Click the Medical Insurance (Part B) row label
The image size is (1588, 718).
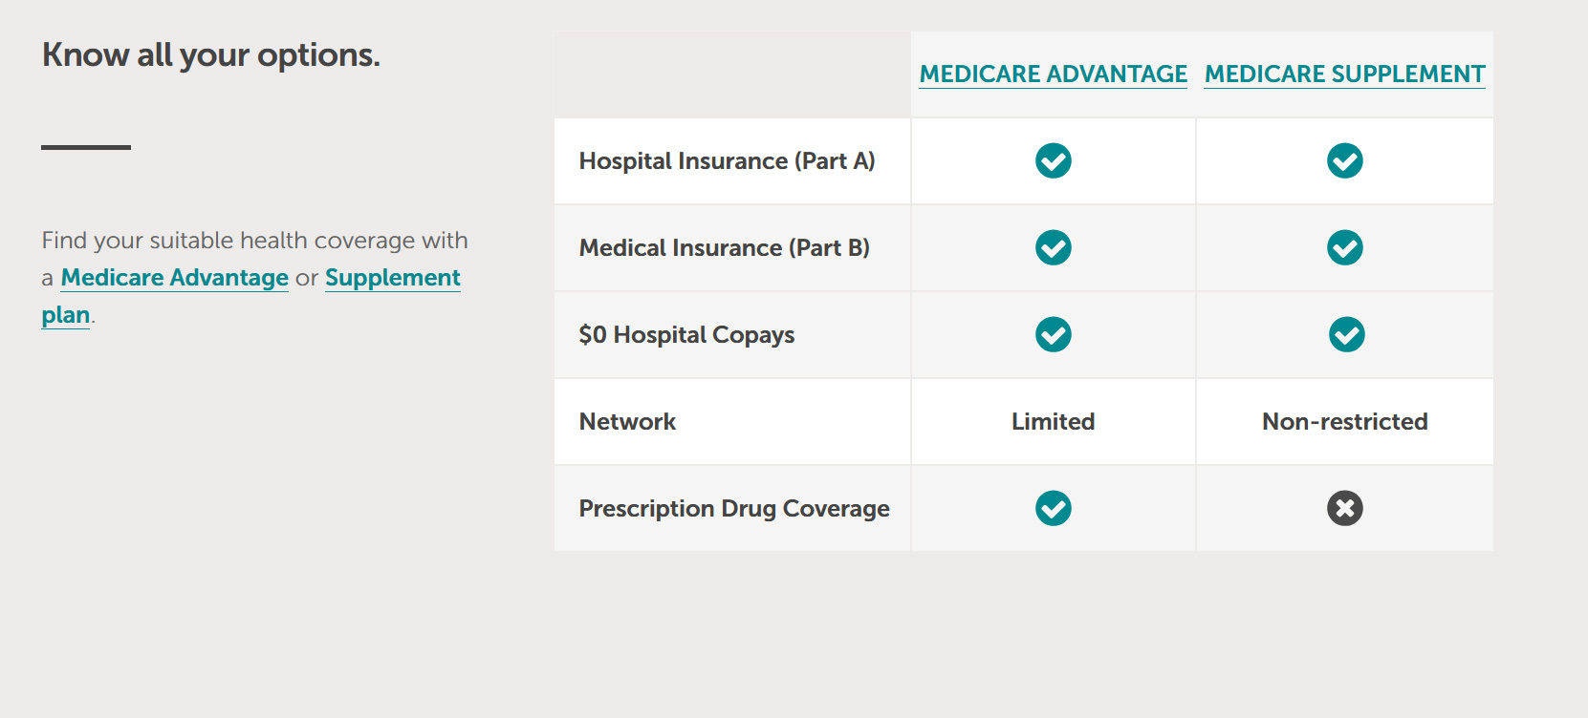pos(724,248)
